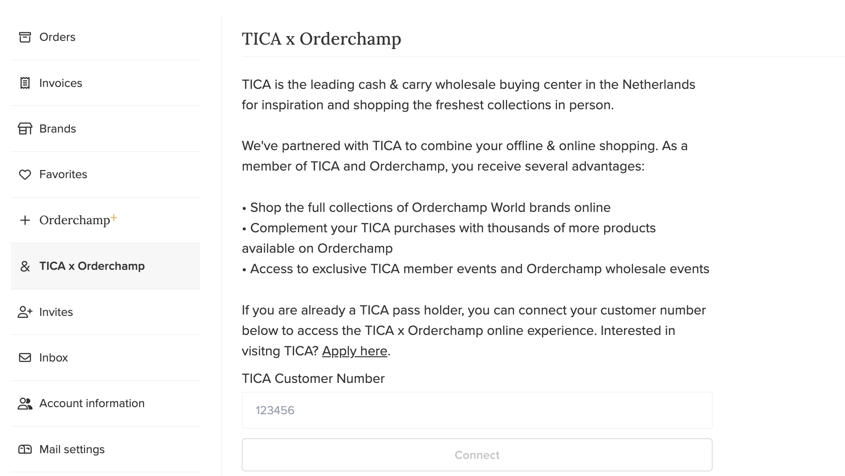Open Favorites section
This screenshot has height=476, width=845.
106,175
